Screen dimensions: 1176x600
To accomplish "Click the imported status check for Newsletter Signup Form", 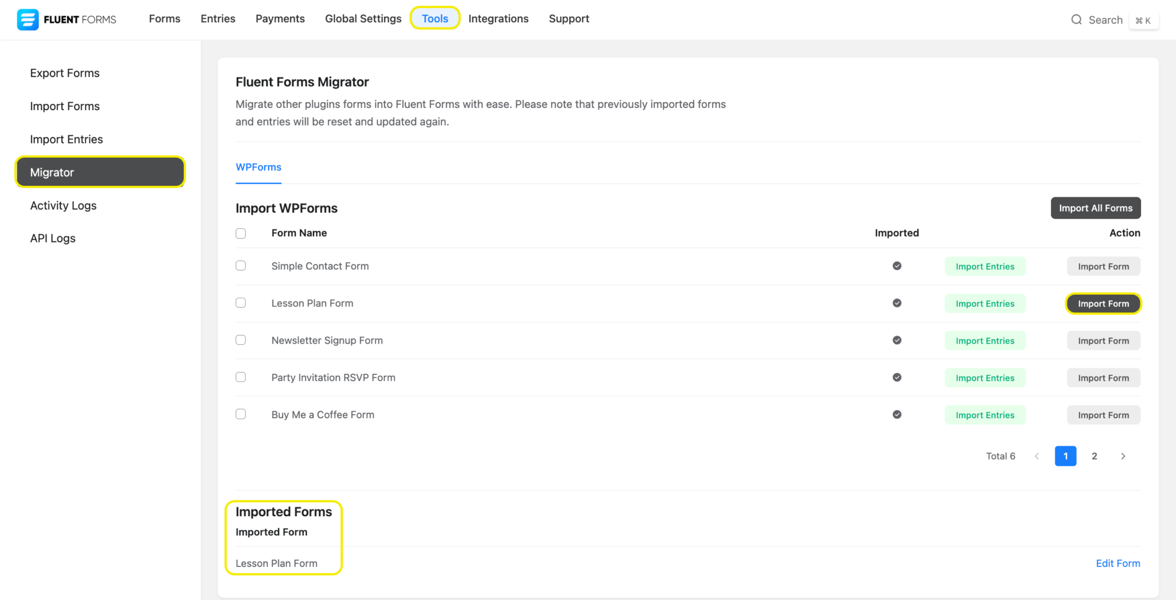I will 896,340.
